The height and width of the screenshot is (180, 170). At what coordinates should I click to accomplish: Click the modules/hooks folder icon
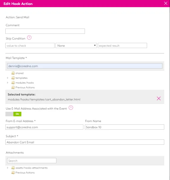13,83
